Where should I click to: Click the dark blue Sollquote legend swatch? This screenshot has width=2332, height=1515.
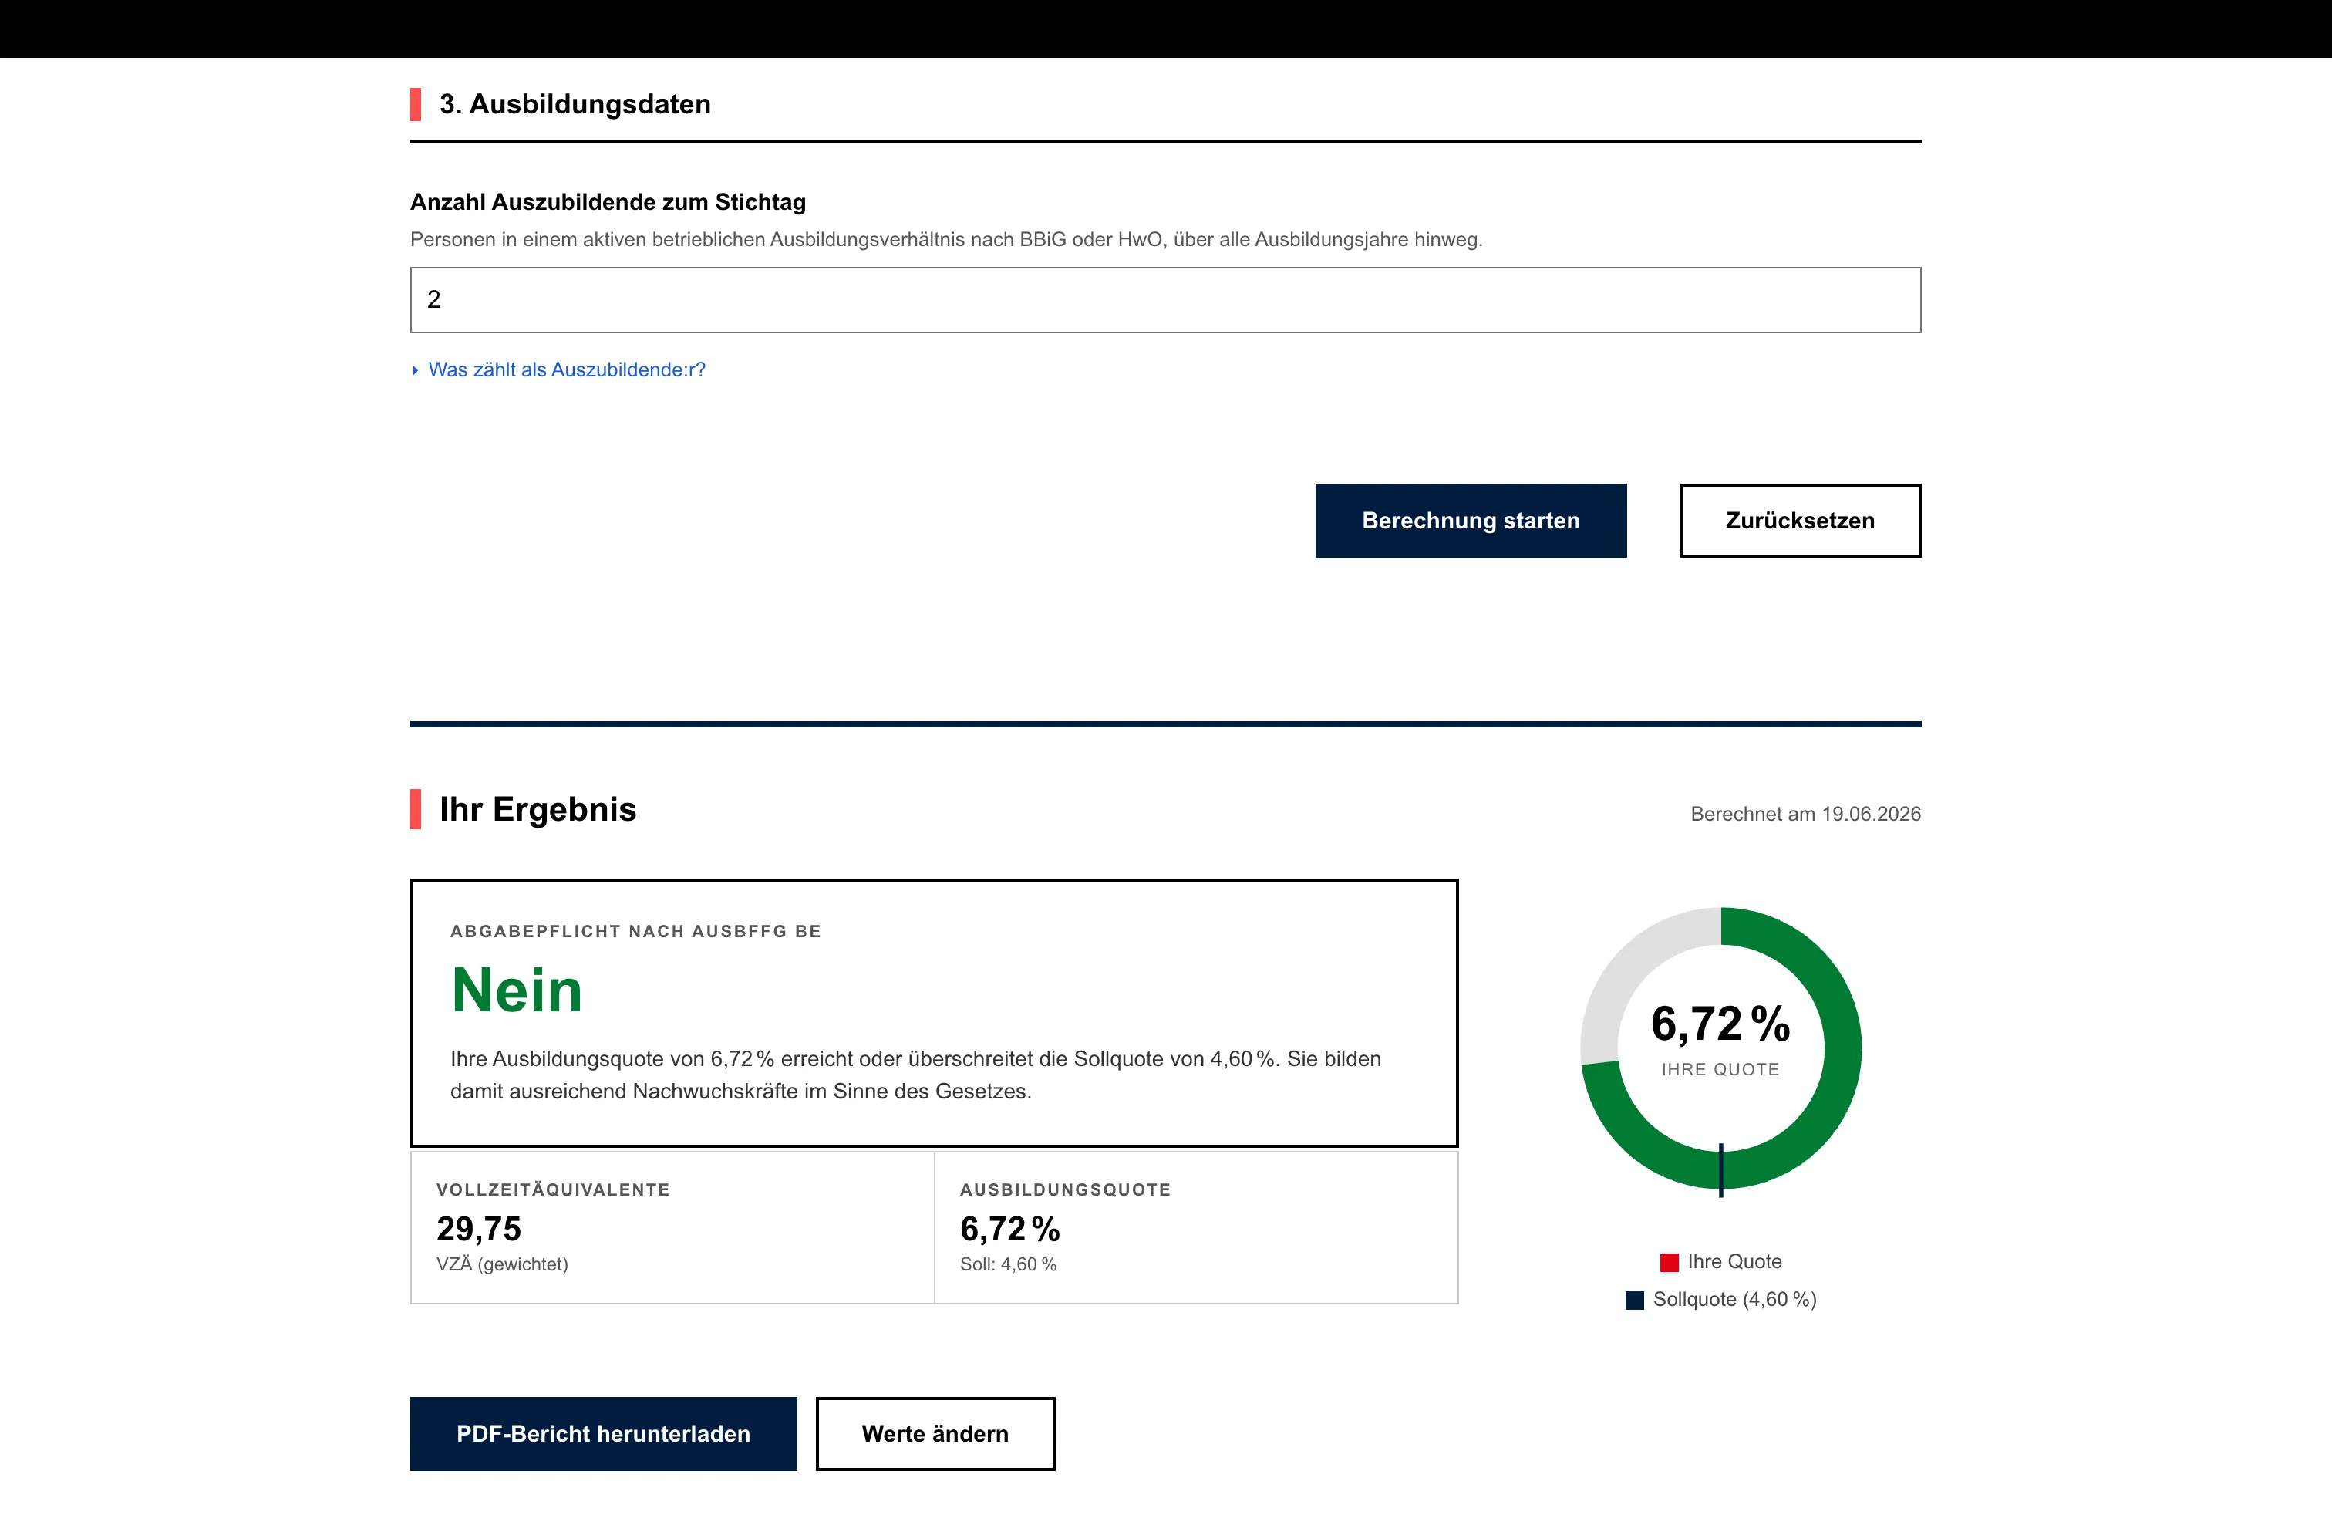[x=1634, y=1301]
